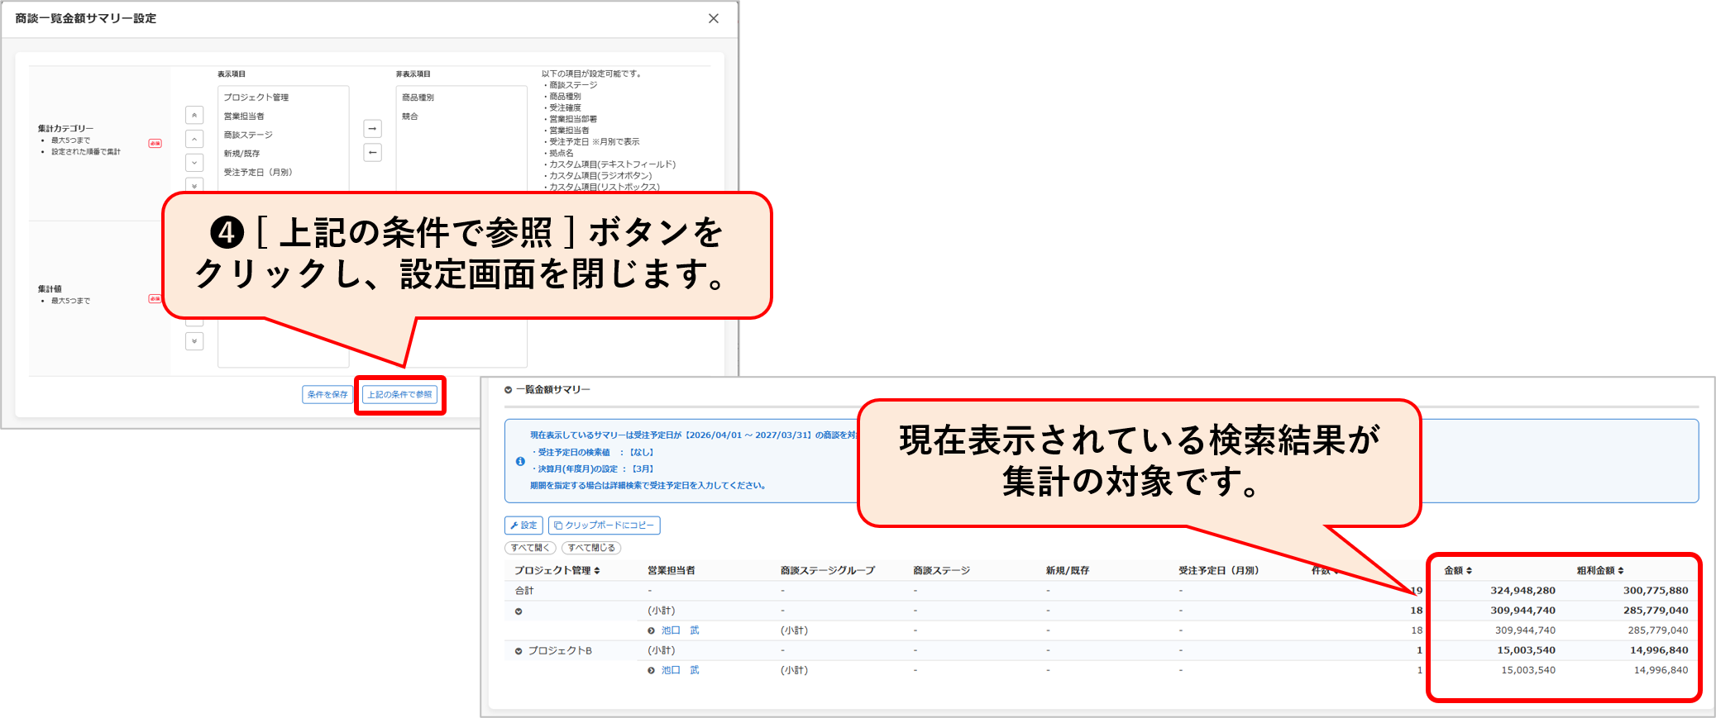Select 競合 in 非表示項目 list
The height and width of the screenshot is (718, 1716).
tap(410, 116)
